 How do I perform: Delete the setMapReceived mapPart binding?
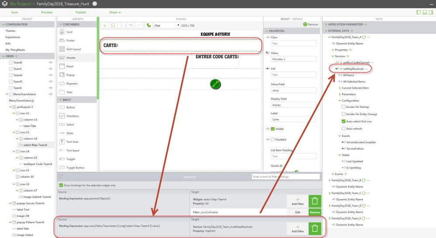315,228
